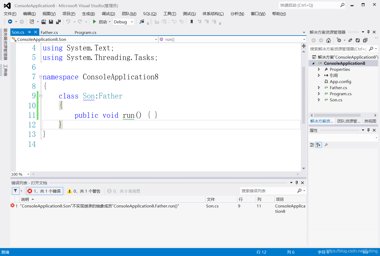Open the 调试(D) debug menu
This screenshot has height=256, width=380.
(x=108, y=14)
